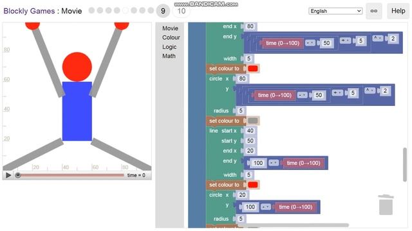Select current level 9 indicator

163,11
